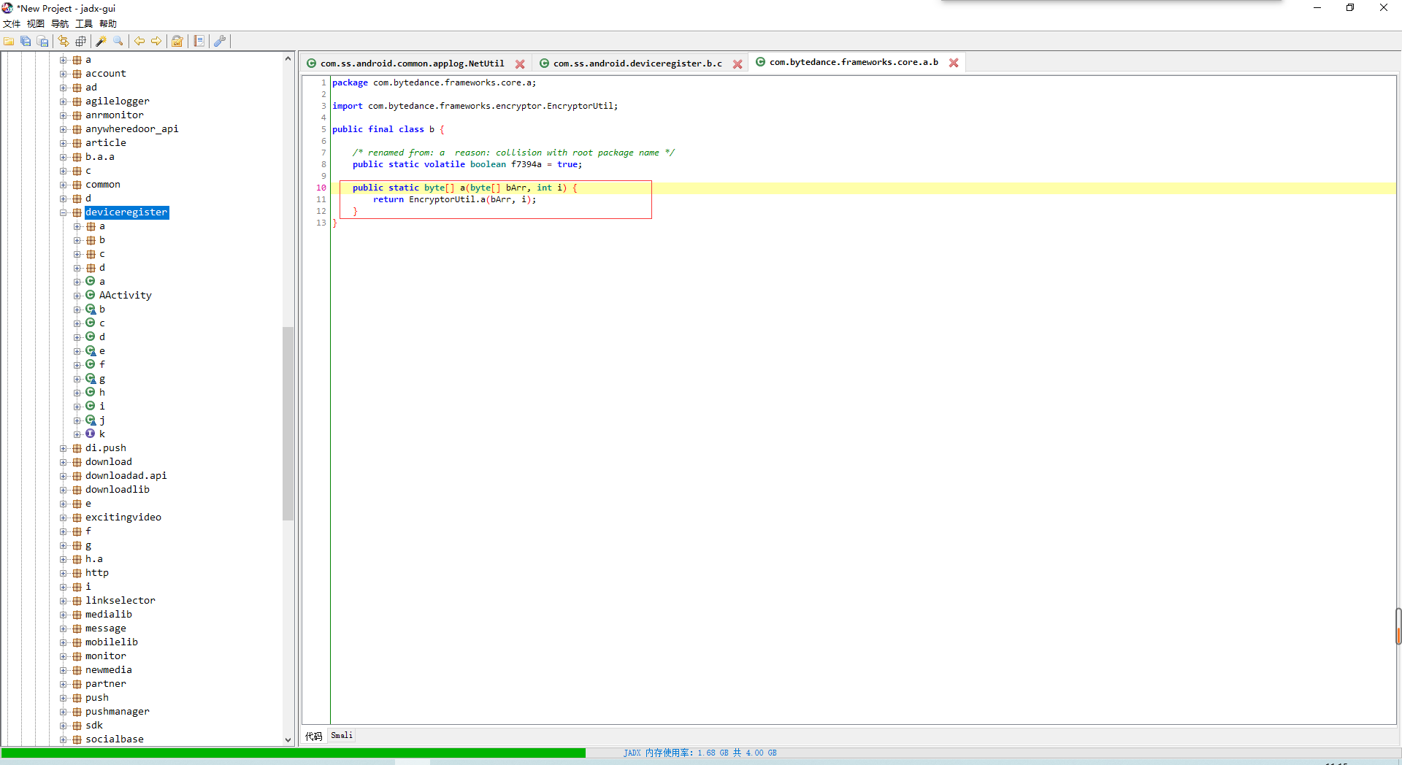The width and height of the screenshot is (1402, 765).
Task: Open the 工具 menu
Action: (84, 24)
